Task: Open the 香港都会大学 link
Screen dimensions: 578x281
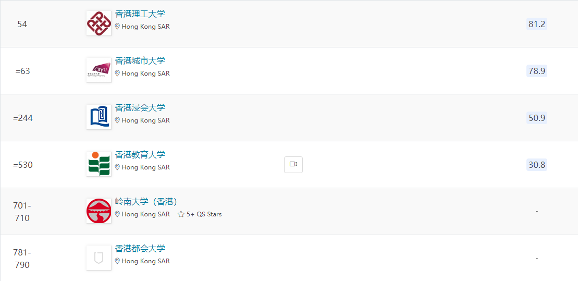Action: 140,249
